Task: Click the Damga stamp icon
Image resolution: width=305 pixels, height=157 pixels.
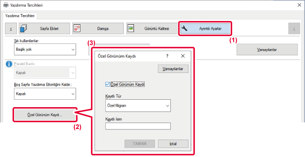Action: point(77,28)
